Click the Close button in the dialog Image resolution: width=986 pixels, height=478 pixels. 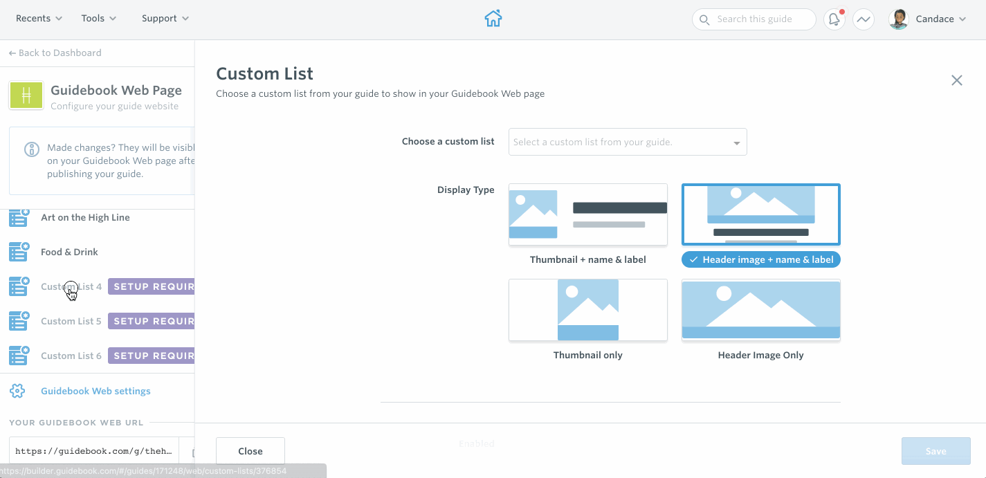250,450
